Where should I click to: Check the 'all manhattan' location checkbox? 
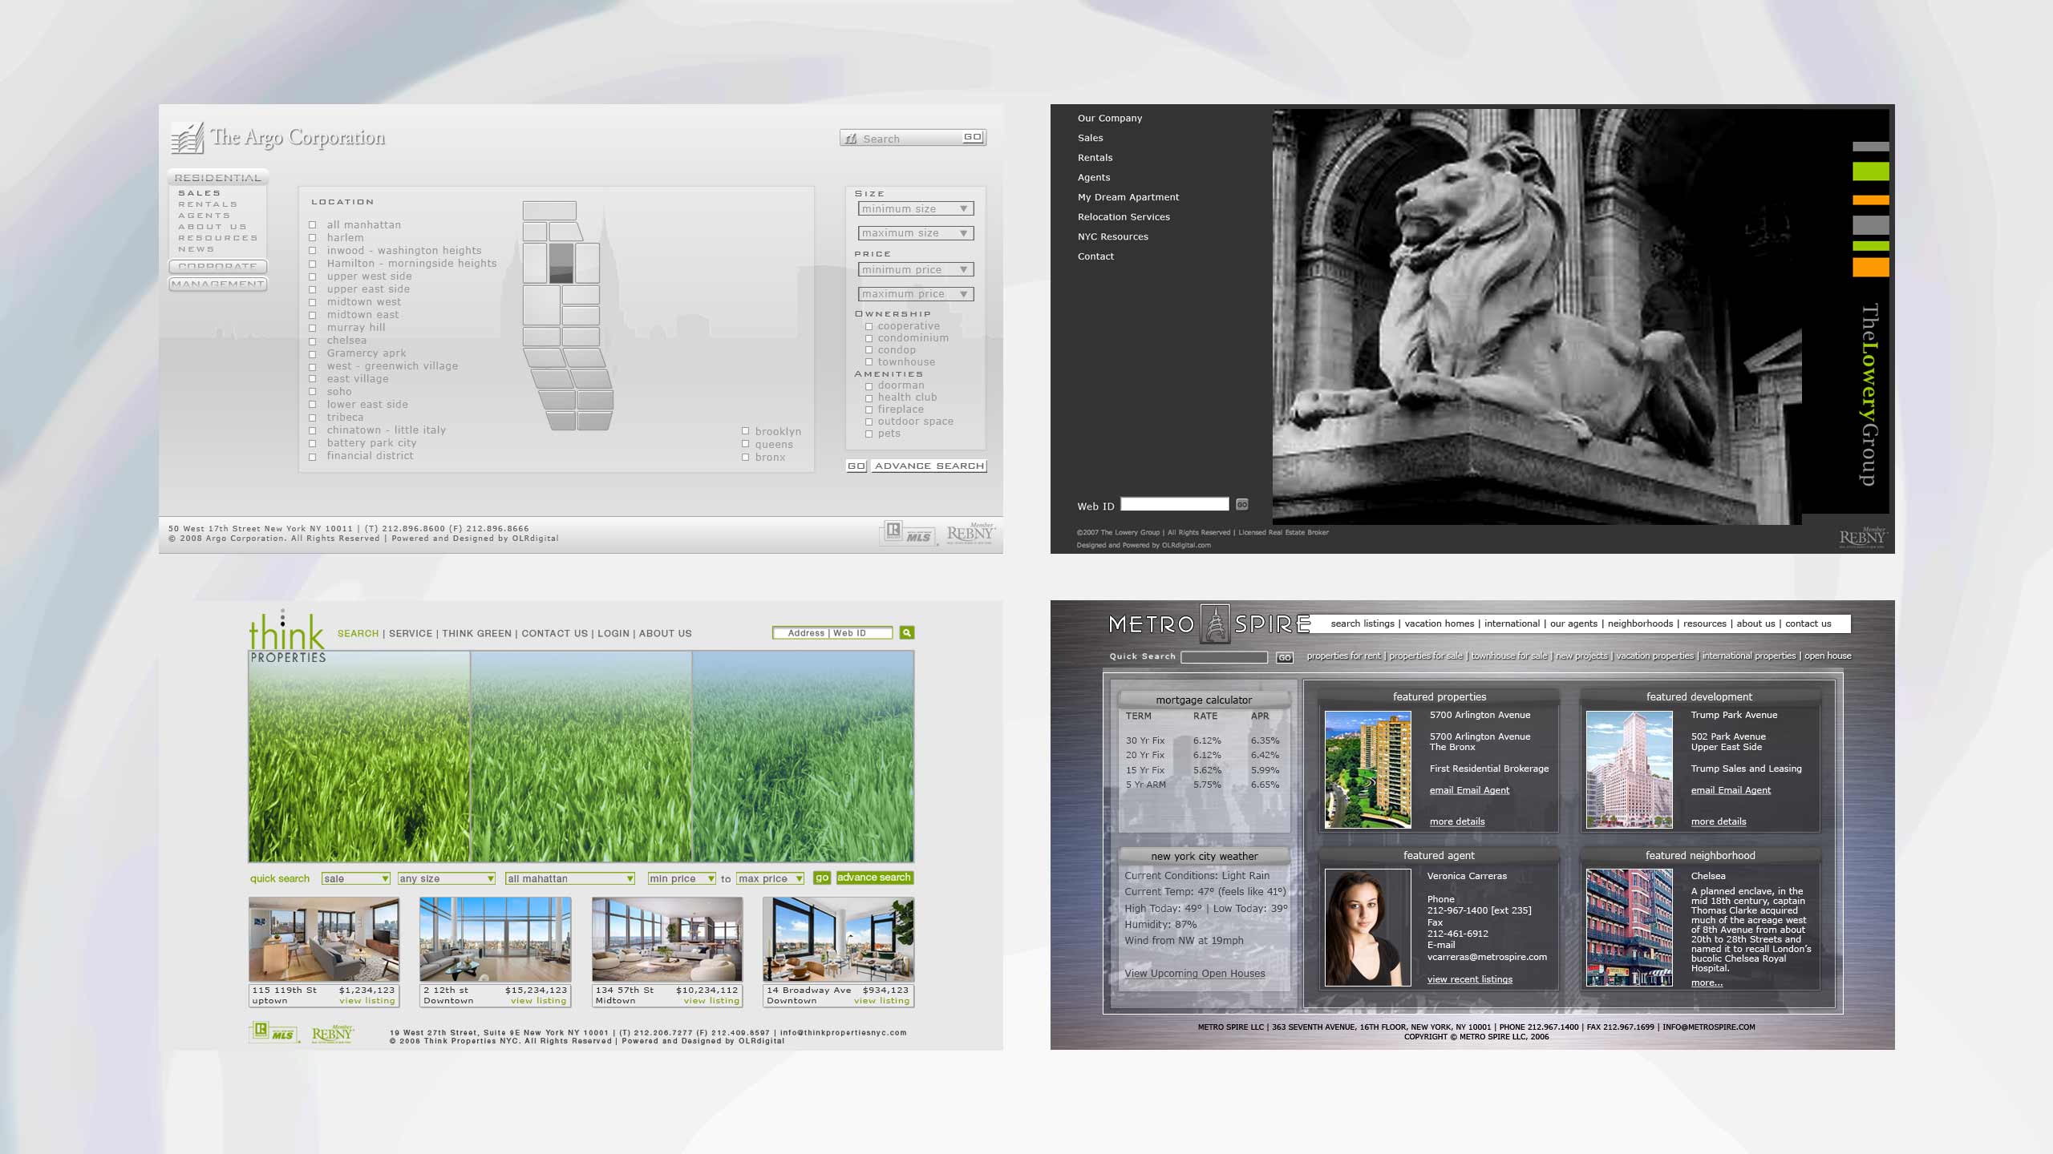[313, 225]
